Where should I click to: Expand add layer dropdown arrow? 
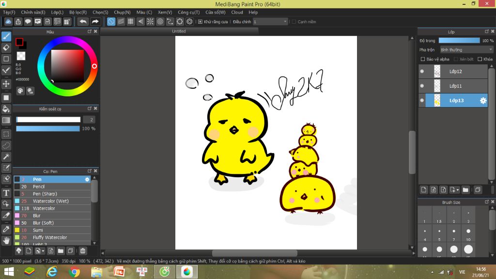coord(457,190)
